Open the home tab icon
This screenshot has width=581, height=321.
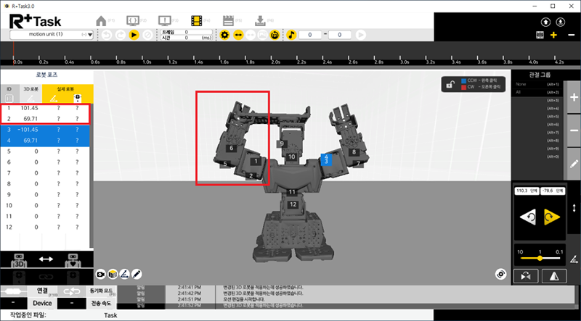pyautogui.click(x=101, y=21)
